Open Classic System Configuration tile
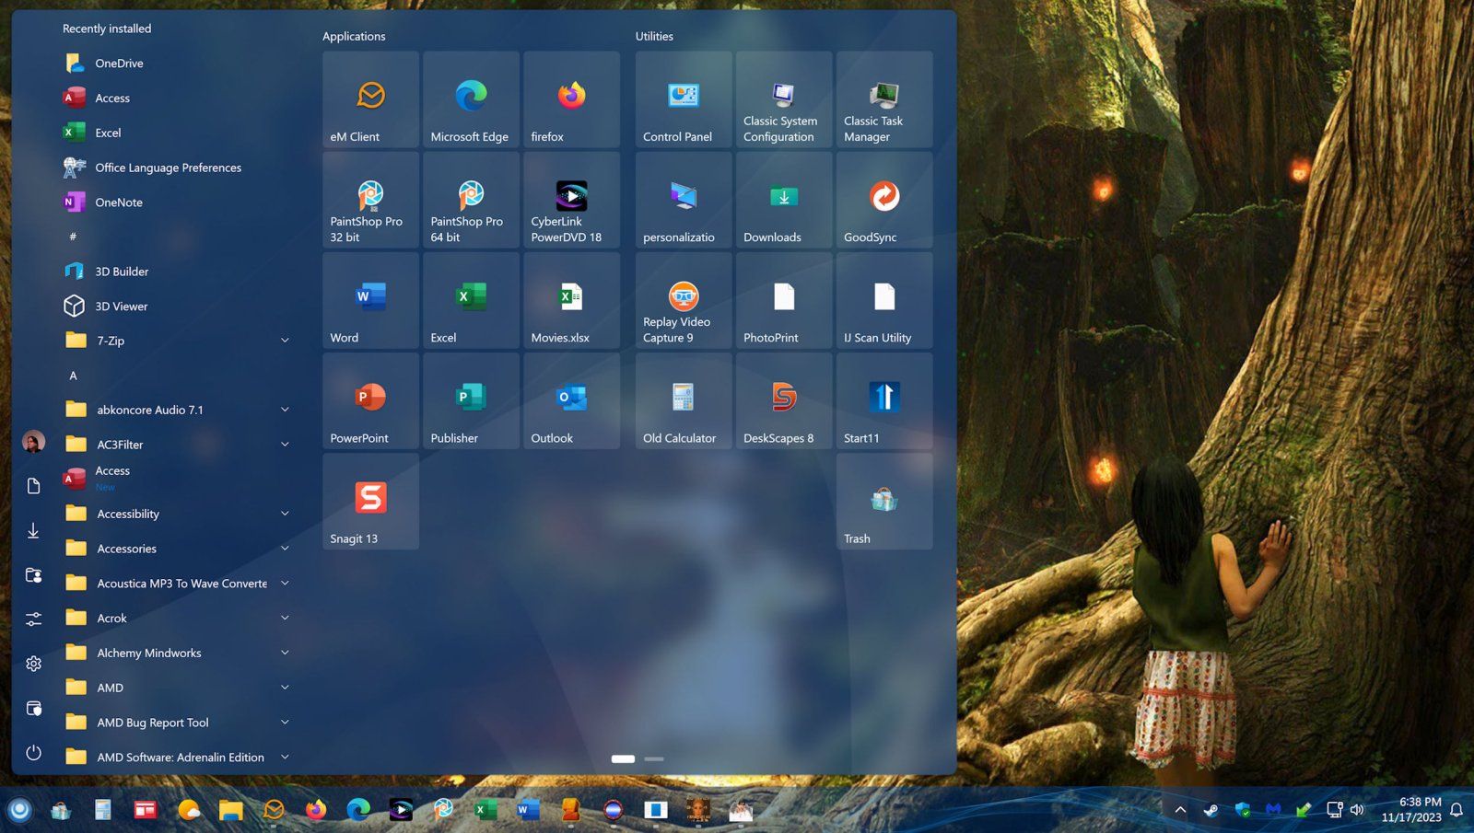The height and width of the screenshot is (833, 1474). (784, 99)
